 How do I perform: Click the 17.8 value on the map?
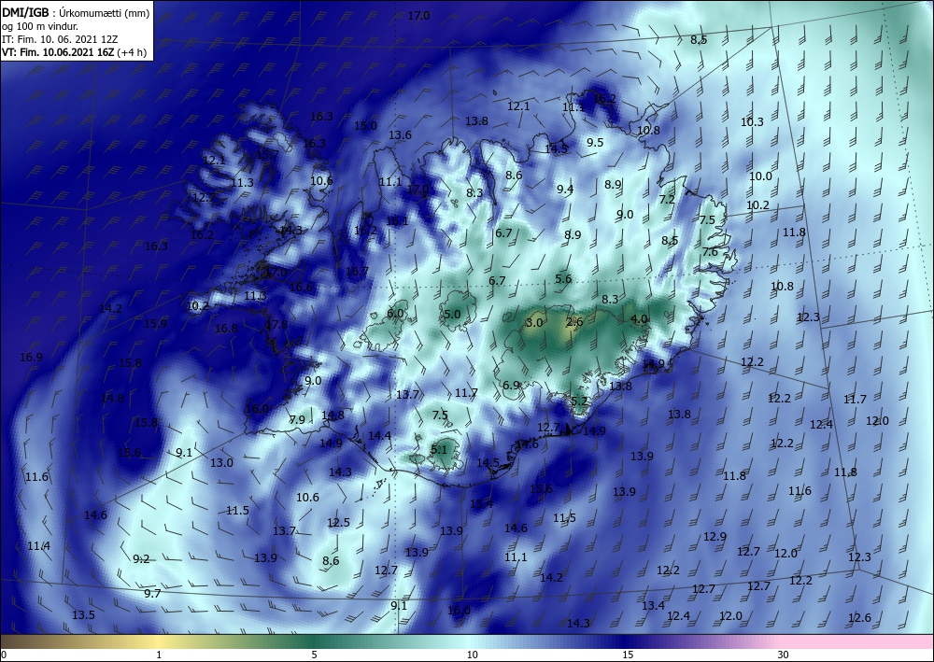coord(276,324)
